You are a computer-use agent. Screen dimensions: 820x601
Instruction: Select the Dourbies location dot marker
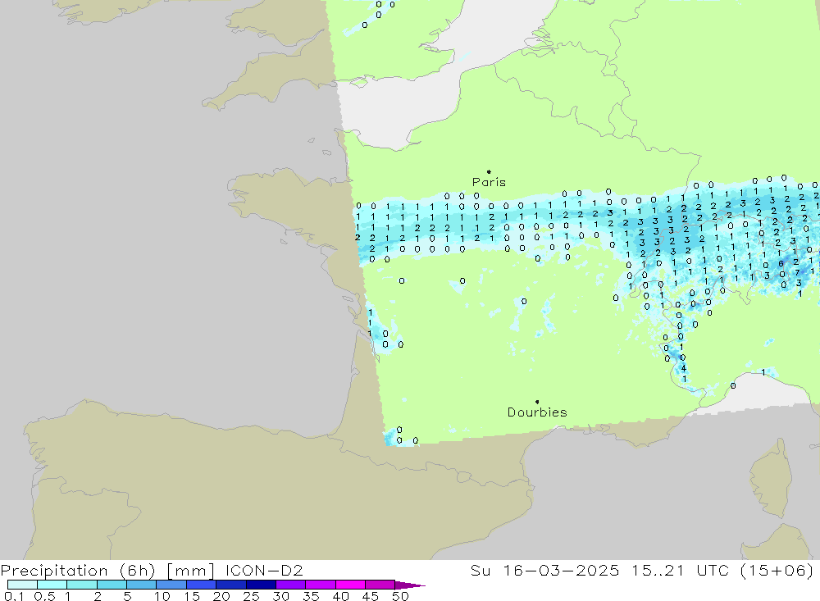pos(537,402)
